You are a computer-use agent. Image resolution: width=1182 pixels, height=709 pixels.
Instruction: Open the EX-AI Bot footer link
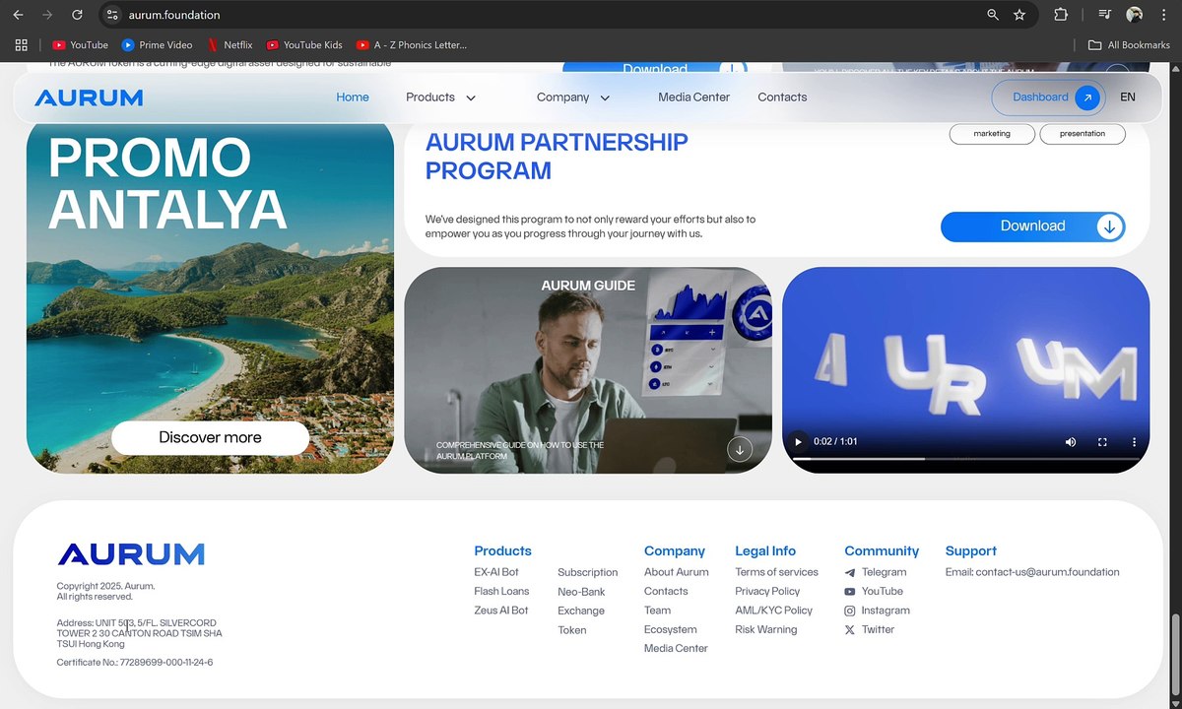click(496, 572)
